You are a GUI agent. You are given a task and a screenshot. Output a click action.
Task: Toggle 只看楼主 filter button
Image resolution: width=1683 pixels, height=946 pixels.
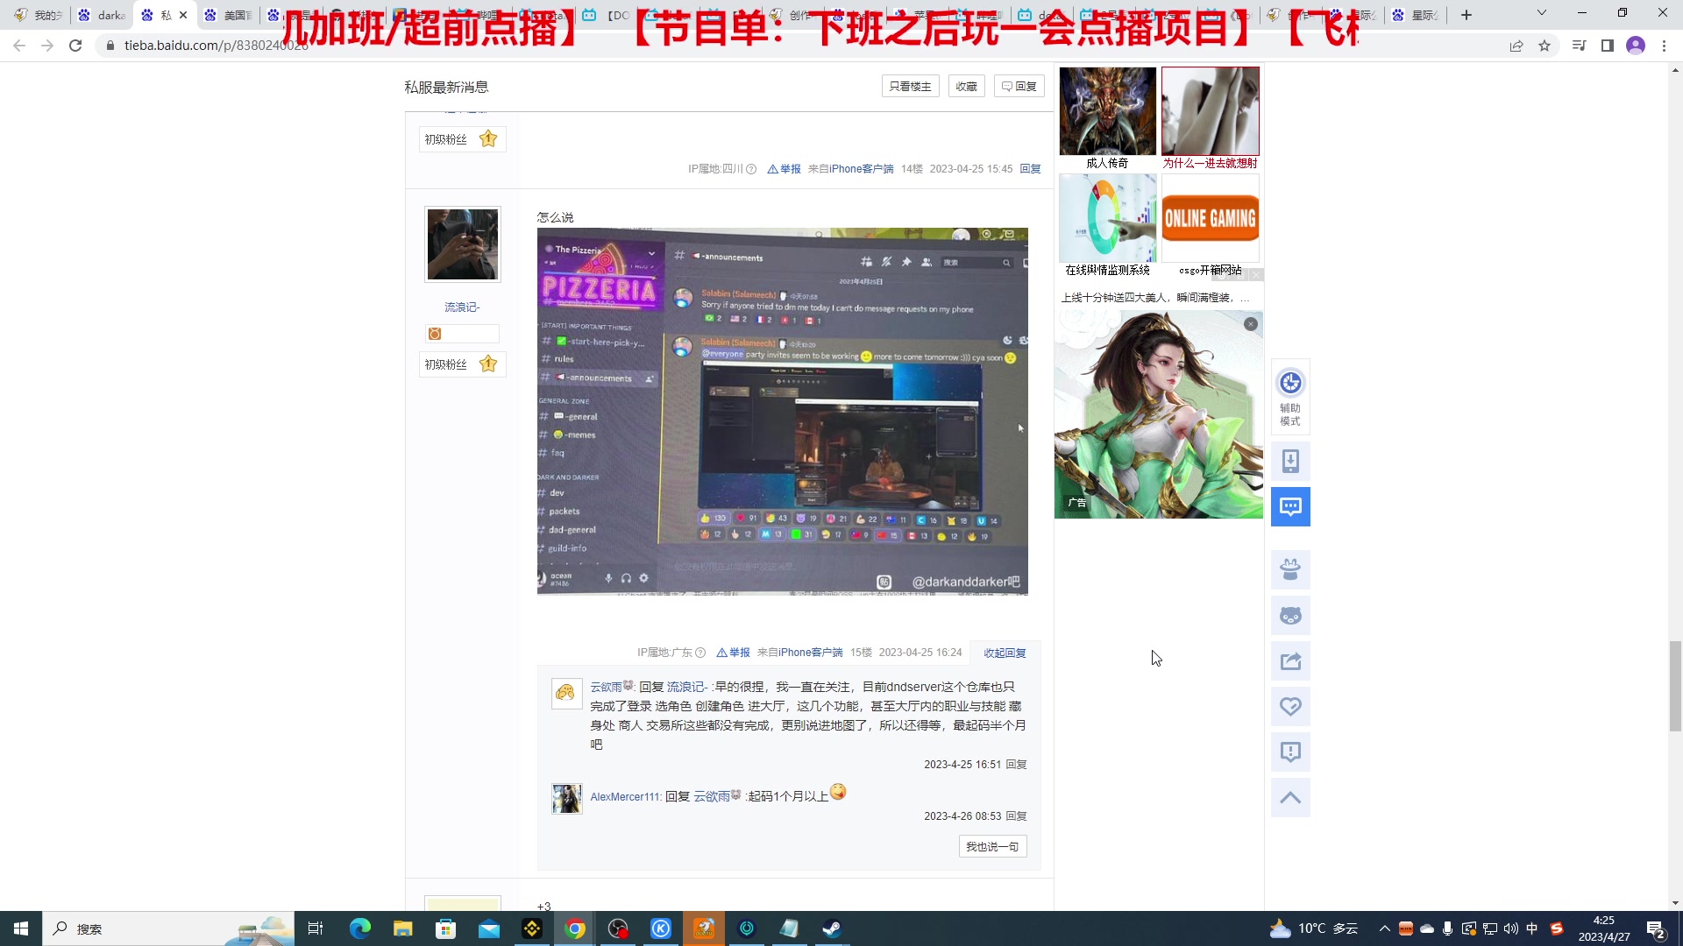910,86
